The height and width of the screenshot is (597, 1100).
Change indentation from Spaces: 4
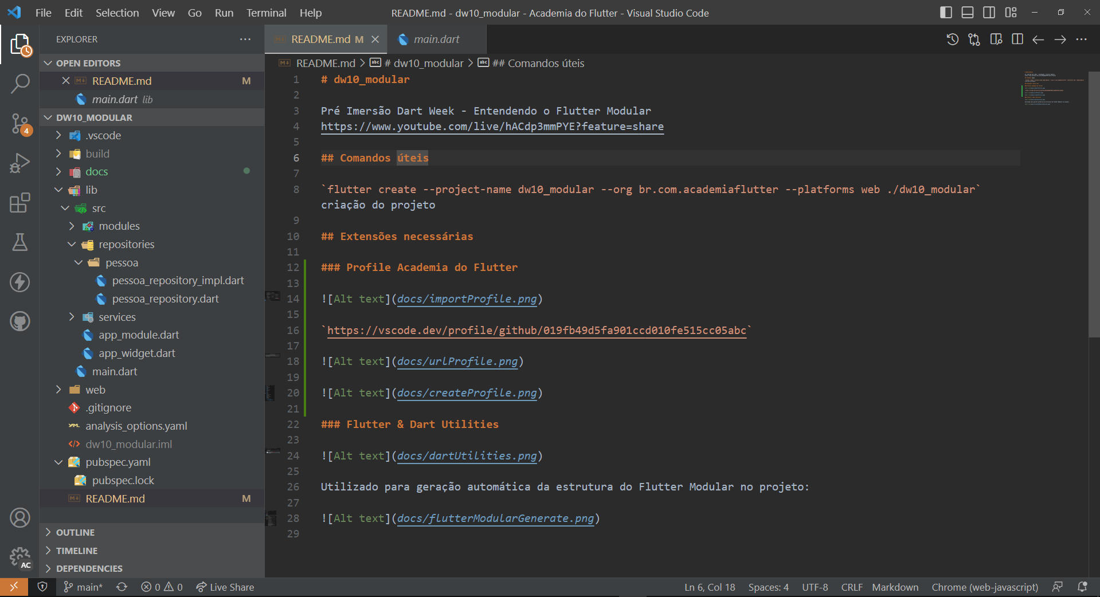tap(768, 587)
